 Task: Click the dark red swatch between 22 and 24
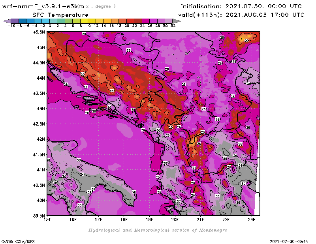138,21
